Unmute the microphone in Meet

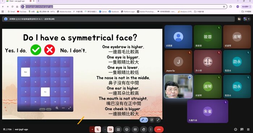click(98, 129)
